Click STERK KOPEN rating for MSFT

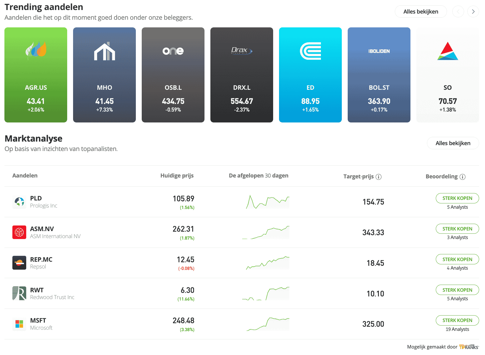457,320
